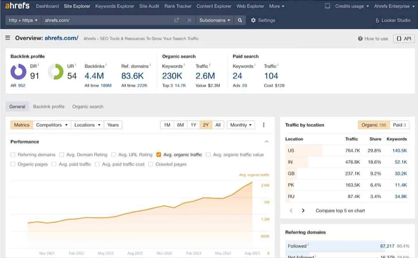Click the DR donut chart
Screen dimensions: 418x258
(x=18, y=72)
